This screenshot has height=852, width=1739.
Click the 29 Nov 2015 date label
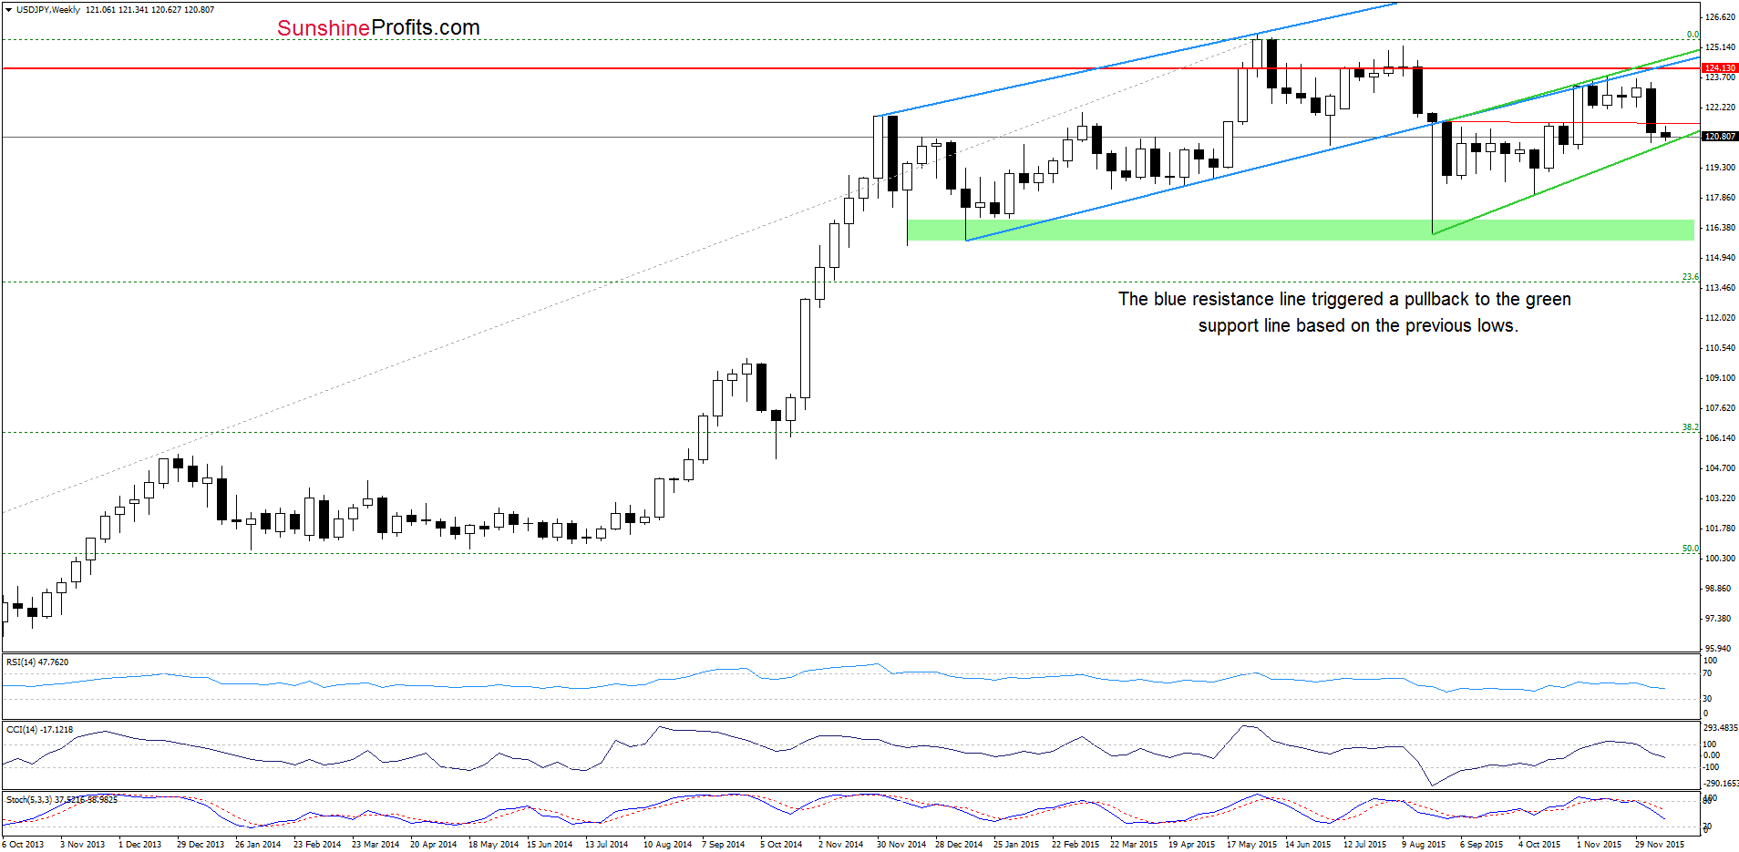click(x=1660, y=845)
